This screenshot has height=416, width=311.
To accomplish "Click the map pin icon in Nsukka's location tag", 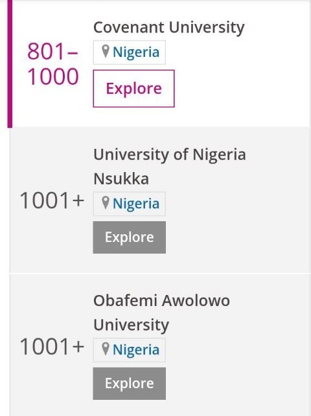I will point(106,203).
